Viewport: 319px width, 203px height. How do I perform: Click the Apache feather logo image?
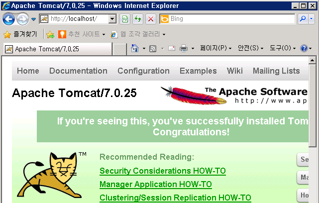coord(234,95)
